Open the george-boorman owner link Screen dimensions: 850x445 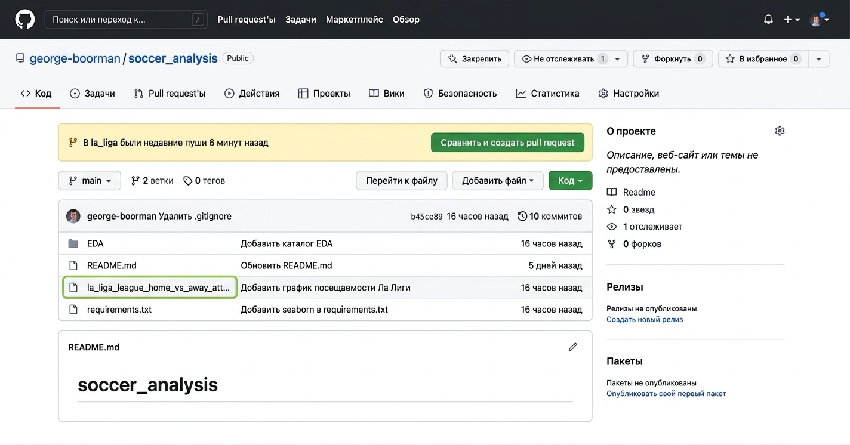(x=75, y=58)
